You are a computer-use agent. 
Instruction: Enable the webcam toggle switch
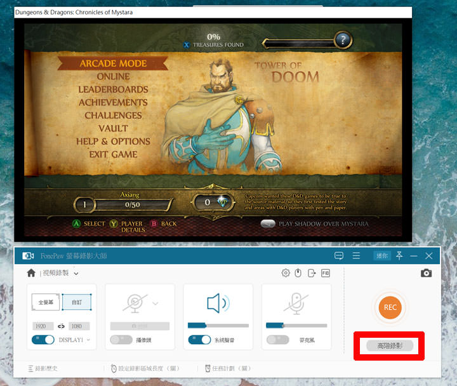click(121, 340)
